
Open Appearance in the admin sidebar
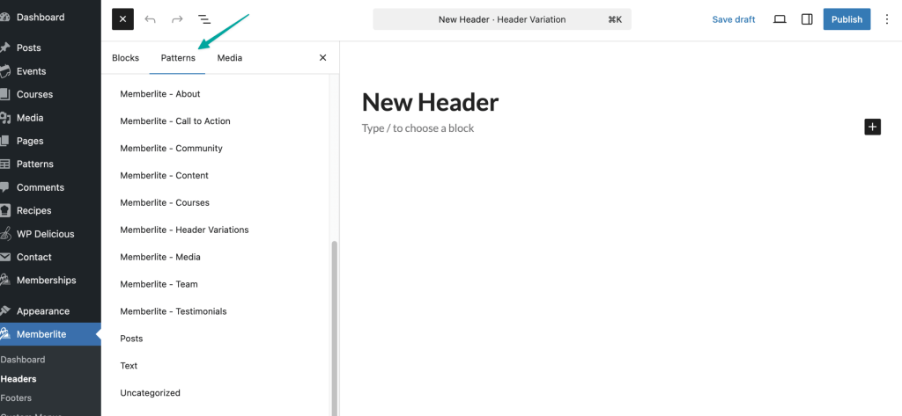click(x=43, y=310)
